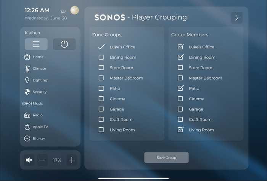Click the Zone Groups heading
The height and width of the screenshot is (181, 267).
click(x=107, y=35)
